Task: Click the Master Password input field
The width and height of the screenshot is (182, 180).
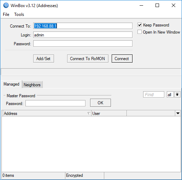Action: click(x=55, y=103)
